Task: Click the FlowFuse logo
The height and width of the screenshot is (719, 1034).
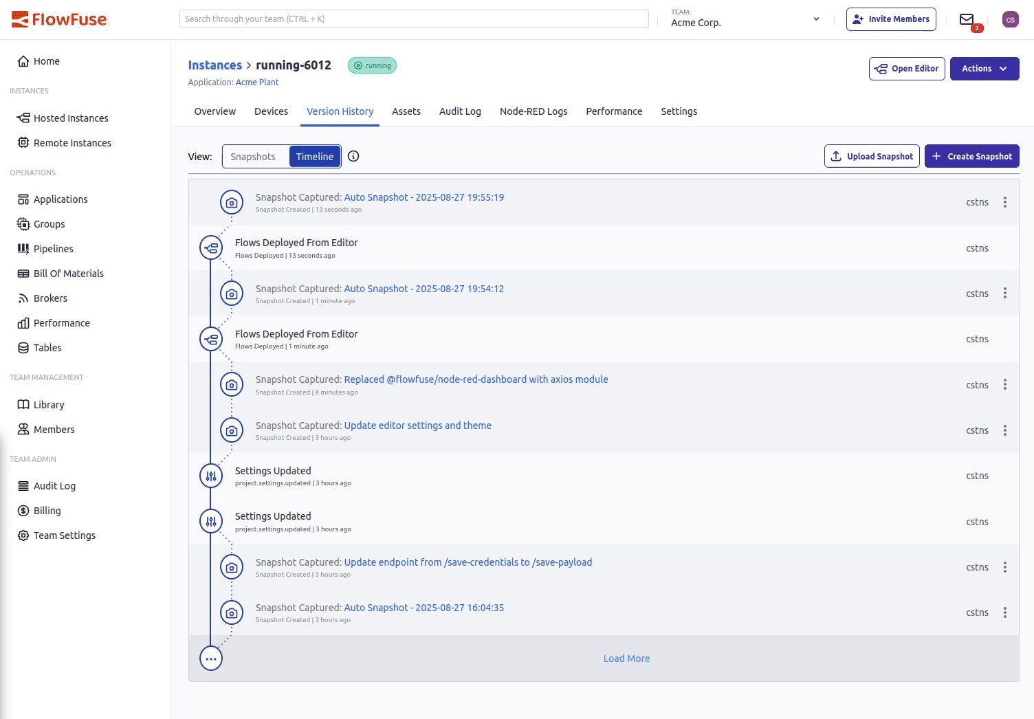Action: pos(58,19)
